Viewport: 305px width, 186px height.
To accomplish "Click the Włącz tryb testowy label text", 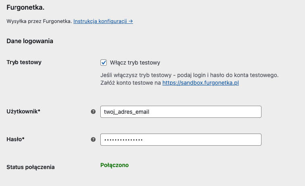I will (x=135, y=63).
